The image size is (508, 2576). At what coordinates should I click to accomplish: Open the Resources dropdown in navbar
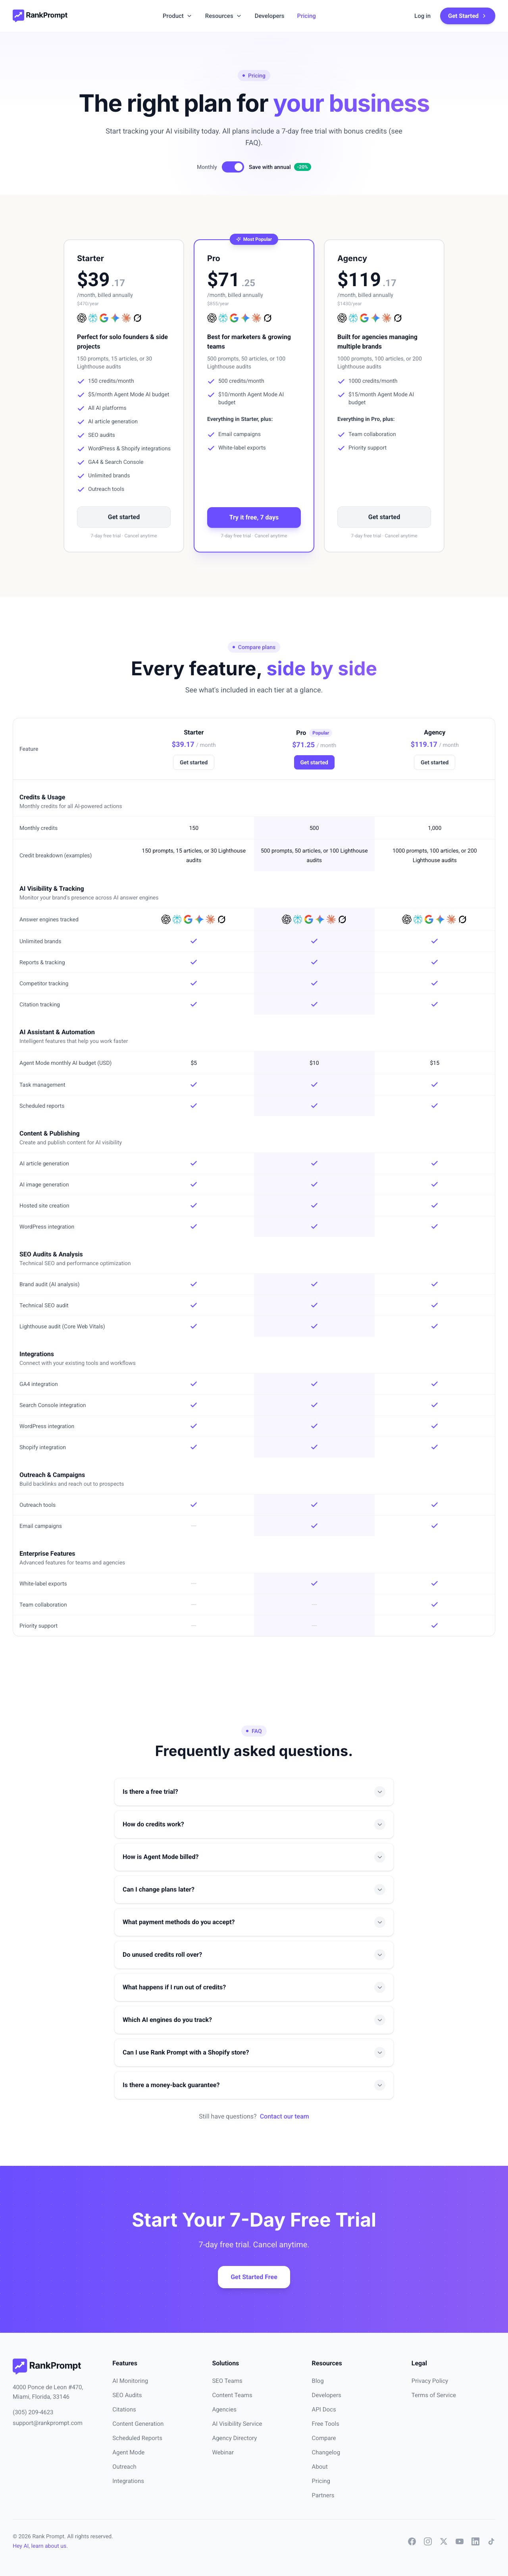[223, 16]
